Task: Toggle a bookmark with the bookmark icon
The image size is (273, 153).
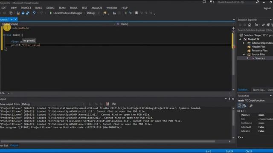Action: pyautogui.click(x=136, y=13)
